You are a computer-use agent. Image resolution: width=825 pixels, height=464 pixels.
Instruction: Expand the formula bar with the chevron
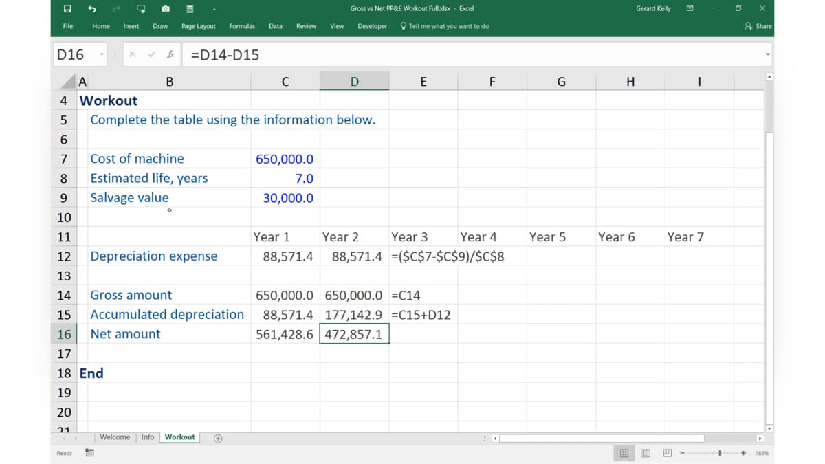pos(768,55)
